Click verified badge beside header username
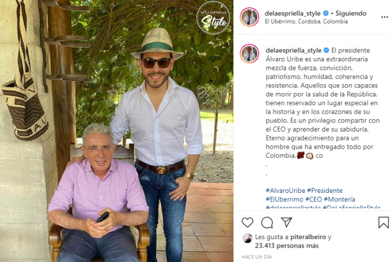The width and height of the screenshot is (390, 262). pyautogui.click(x=325, y=13)
